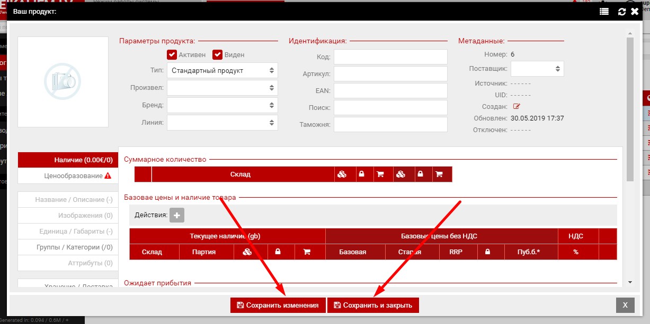Screen dimensions: 650x324
Task: Click the product image placeholder
Action: 63,82
